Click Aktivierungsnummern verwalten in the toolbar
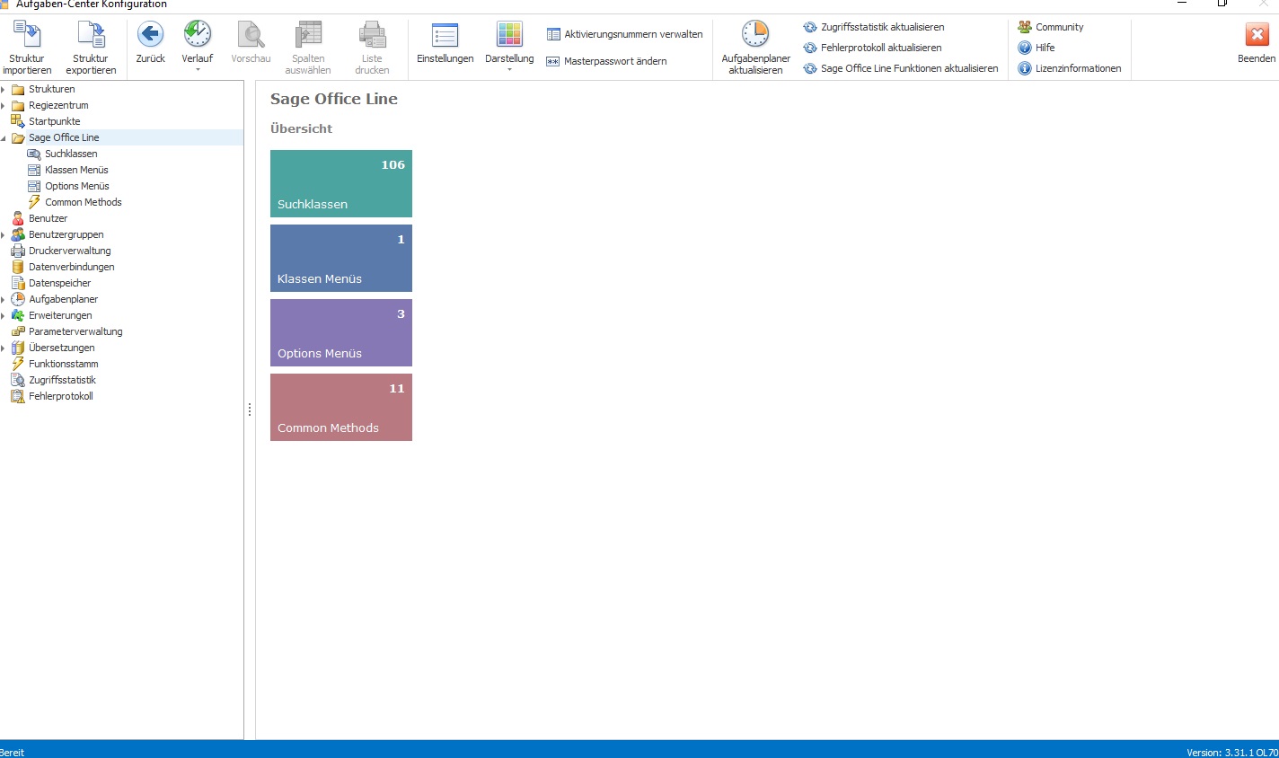The width and height of the screenshot is (1279, 758). pyautogui.click(x=625, y=34)
